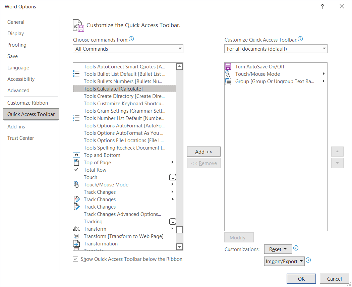352x287 pixels.
Task: Click the Transform abc icon
Action: point(76,229)
